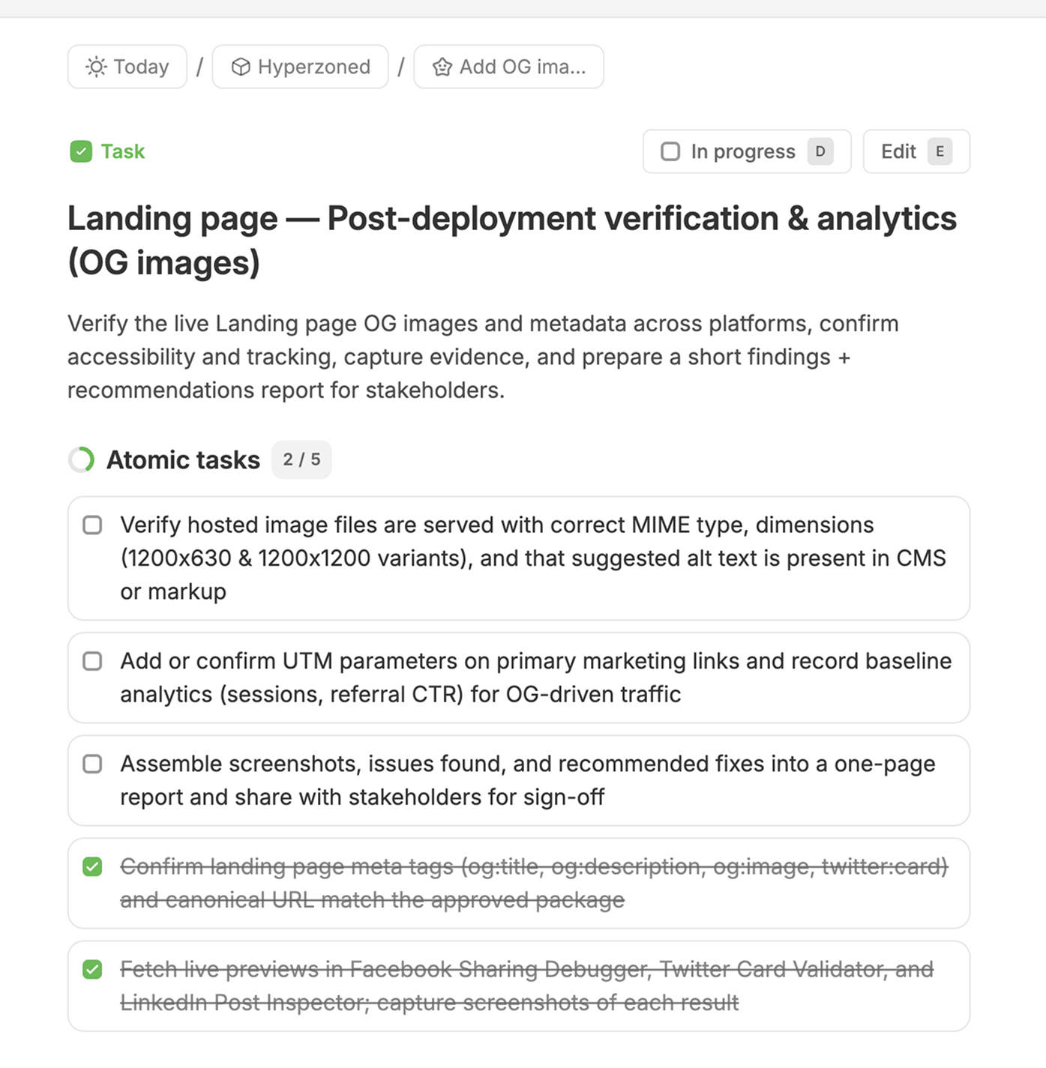Click the E shortcut badge on Edit
This screenshot has height=1068, width=1046.
940,151
